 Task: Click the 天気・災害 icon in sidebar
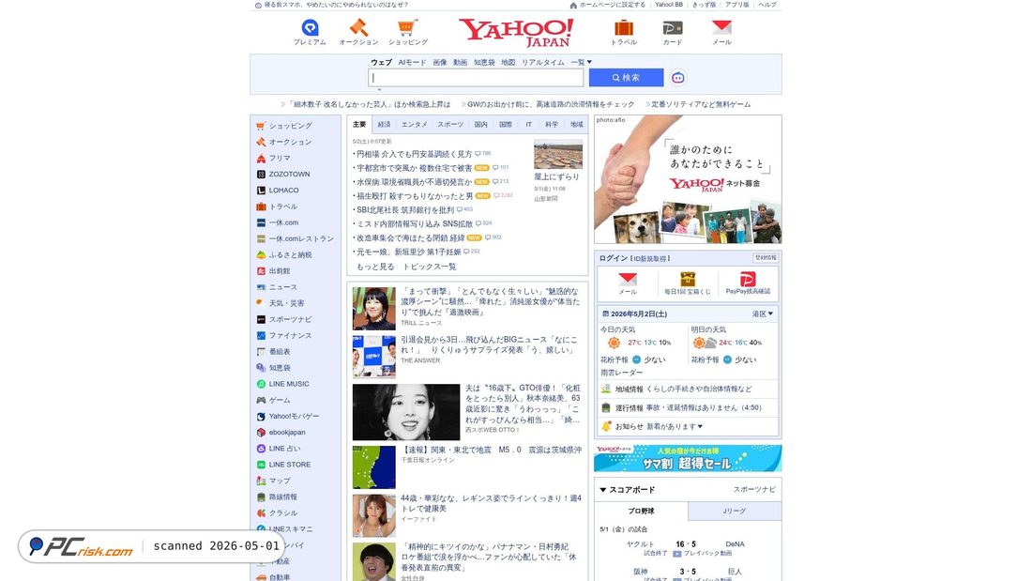click(262, 303)
